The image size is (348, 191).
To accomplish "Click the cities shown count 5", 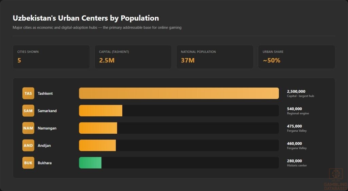I will tap(19, 60).
